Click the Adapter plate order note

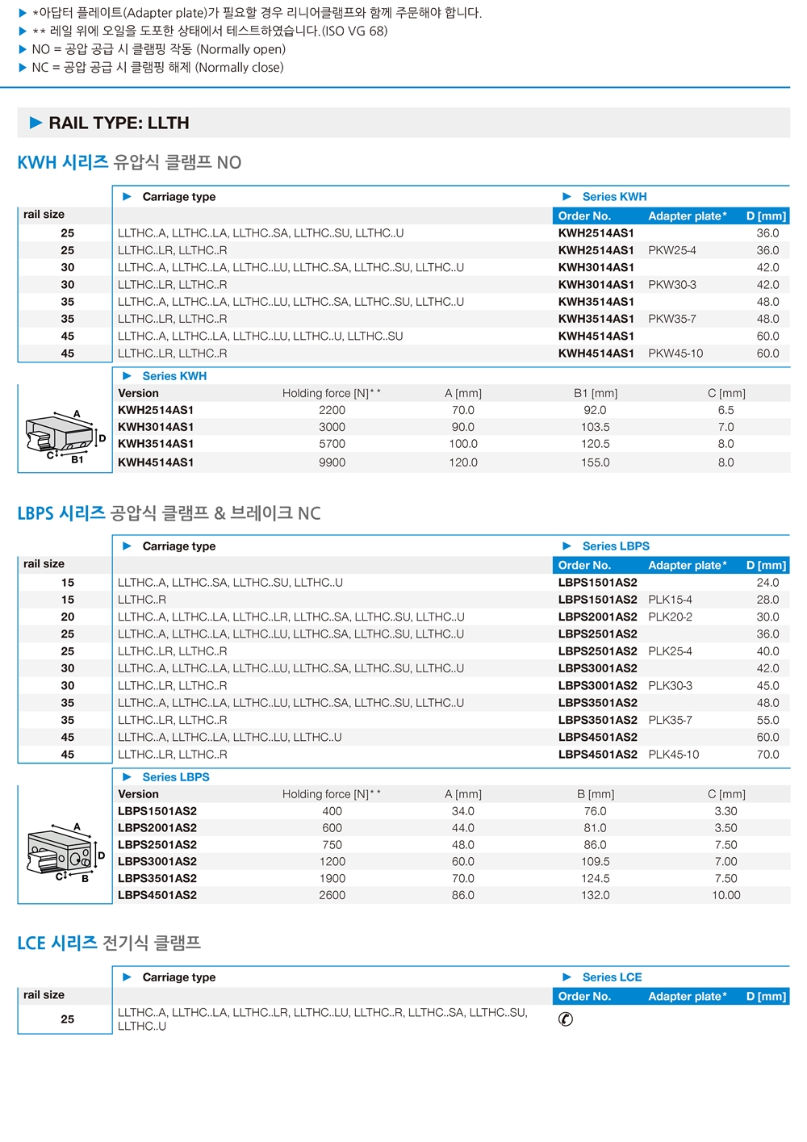[x=257, y=13]
